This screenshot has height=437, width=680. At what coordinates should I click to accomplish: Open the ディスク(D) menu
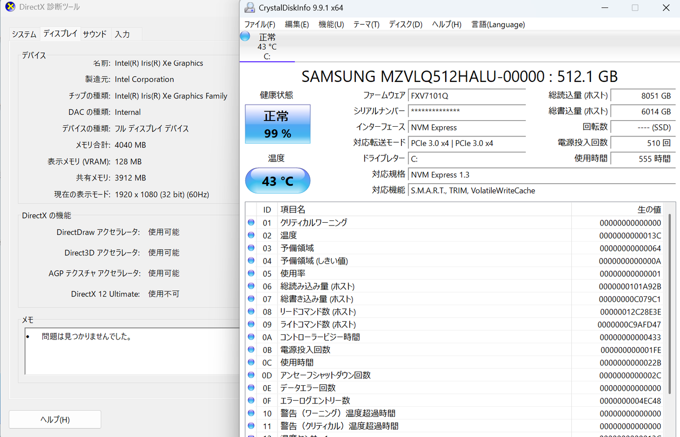pos(406,24)
